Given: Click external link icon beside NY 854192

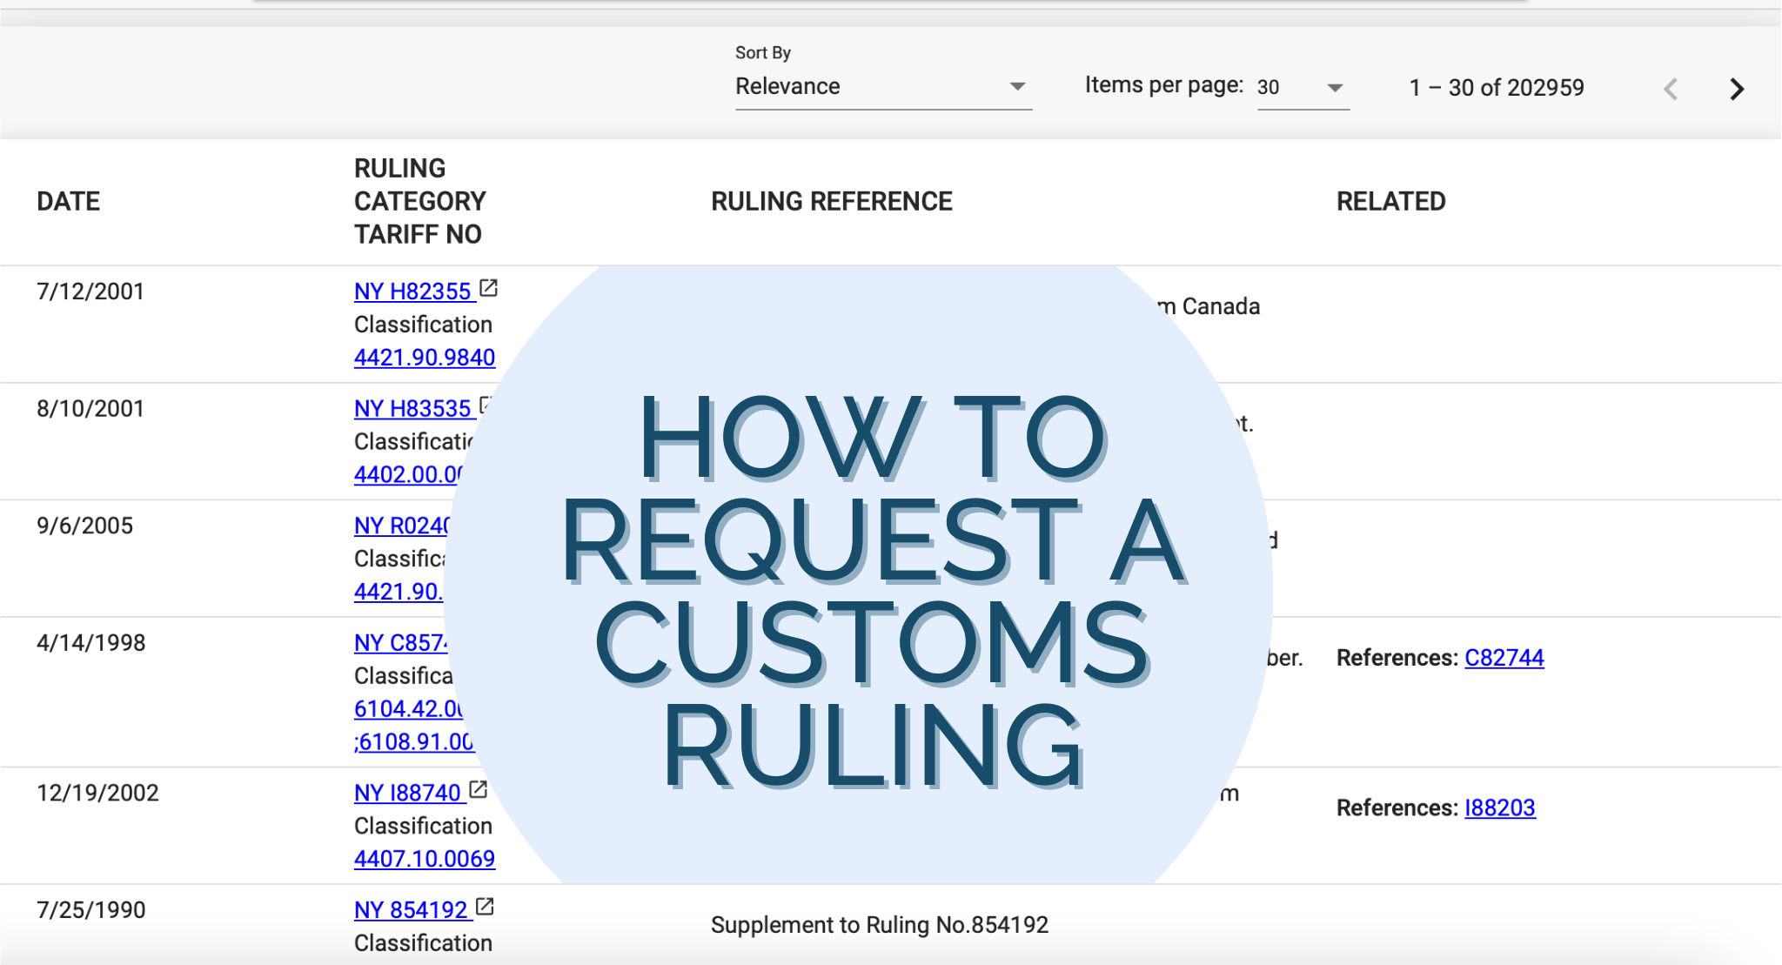Looking at the screenshot, I should coord(485,908).
